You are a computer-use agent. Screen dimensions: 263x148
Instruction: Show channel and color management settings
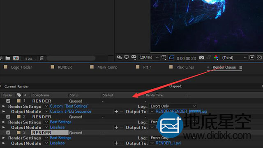pyautogui.click(x=216, y=58)
